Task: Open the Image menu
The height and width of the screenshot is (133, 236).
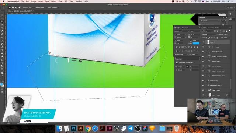Action: pos(34,1)
